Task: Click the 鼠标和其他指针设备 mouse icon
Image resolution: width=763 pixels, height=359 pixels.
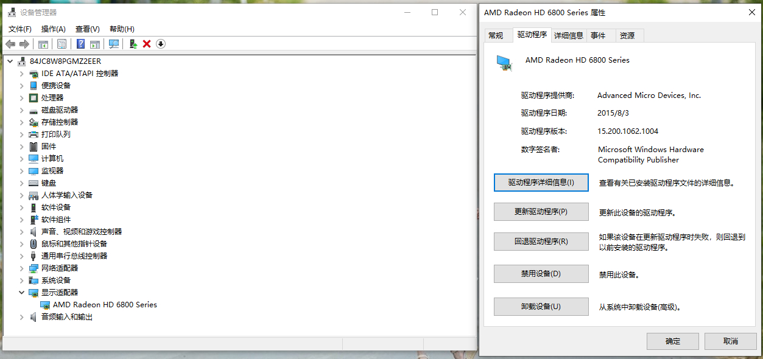Action: pyautogui.click(x=33, y=244)
